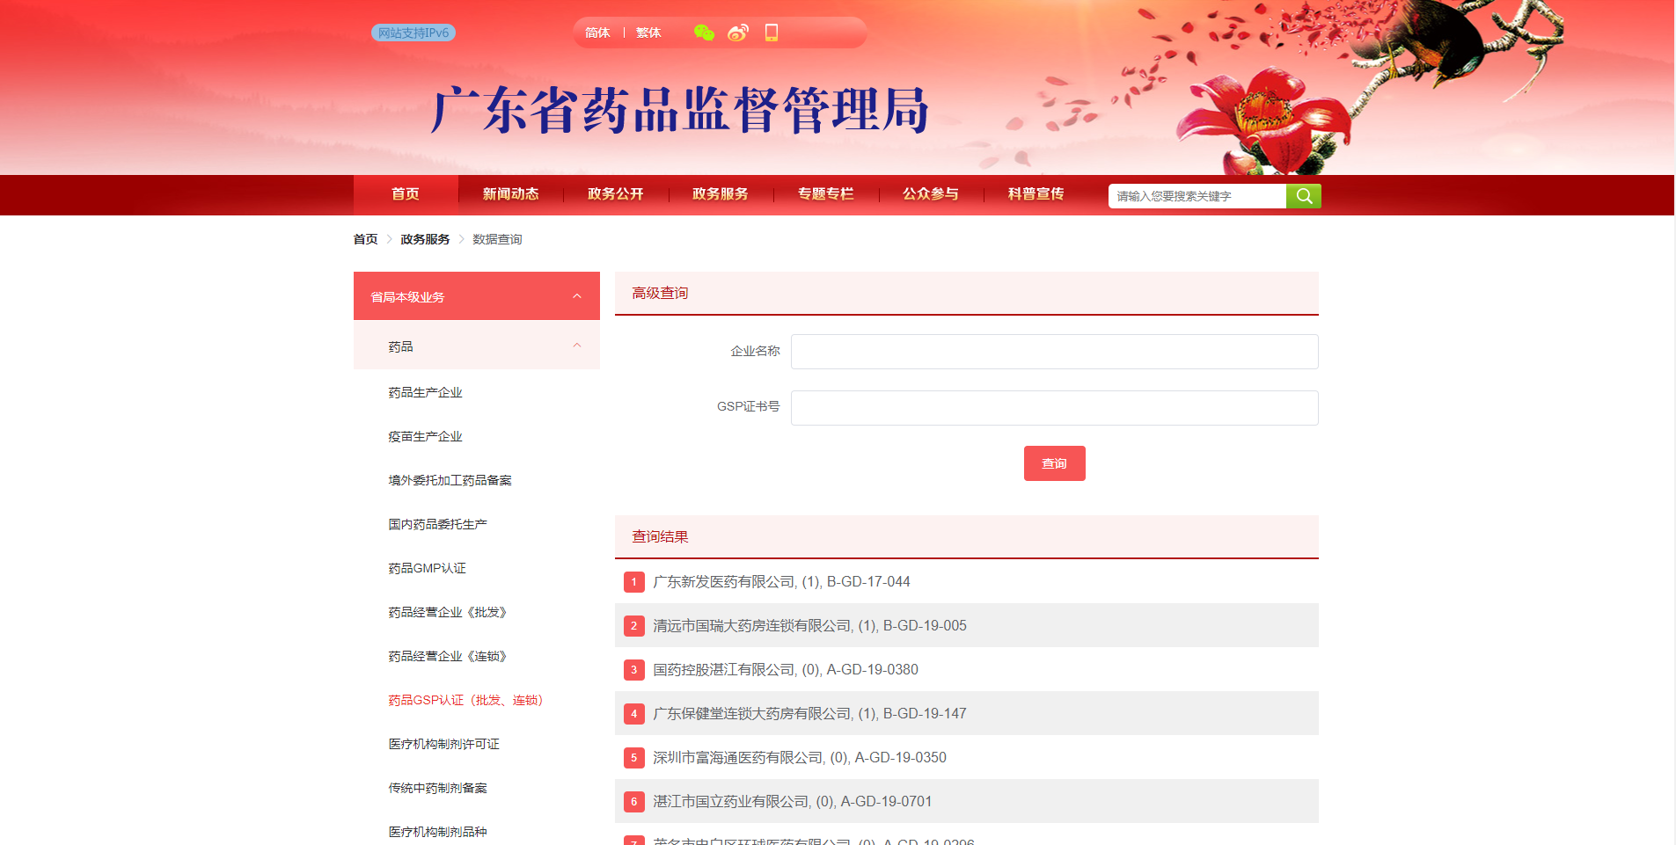Switch to 繁体 traditional Chinese
Viewport: 1676px width, 845px height.
click(648, 33)
